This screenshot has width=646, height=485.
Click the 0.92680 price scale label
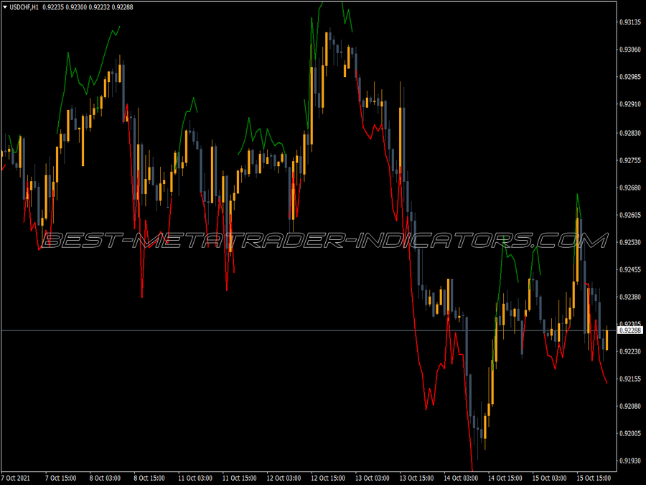[x=630, y=188]
